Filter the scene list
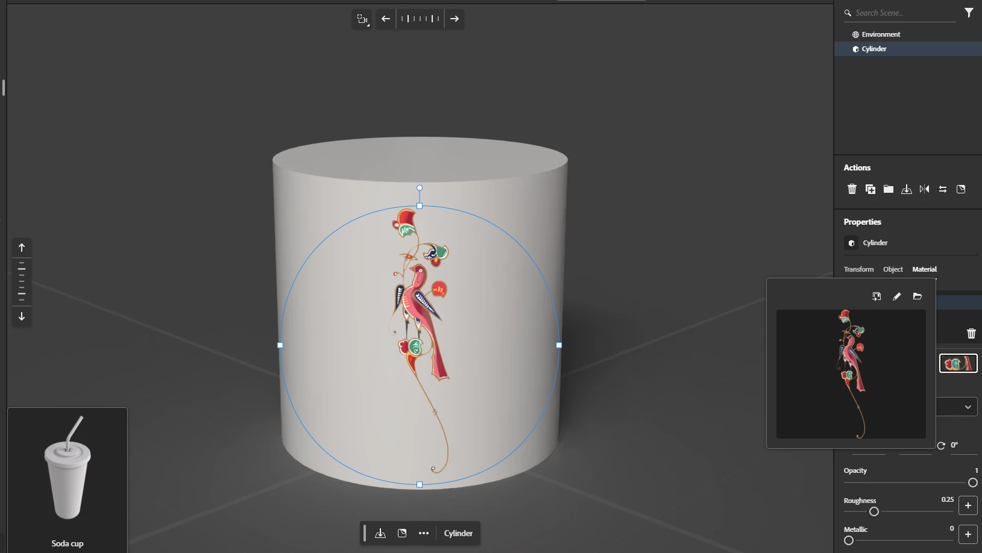The height and width of the screenshot is (553, 982). [x=969, y=13]
